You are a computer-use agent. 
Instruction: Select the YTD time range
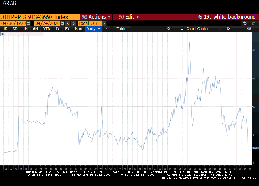point(46,29)
